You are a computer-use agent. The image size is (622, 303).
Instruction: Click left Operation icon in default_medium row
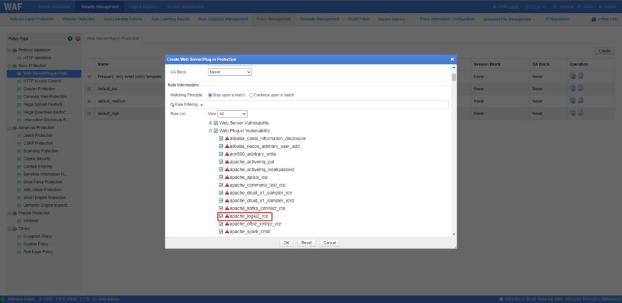pyautogui.click(x=572, y=101)
